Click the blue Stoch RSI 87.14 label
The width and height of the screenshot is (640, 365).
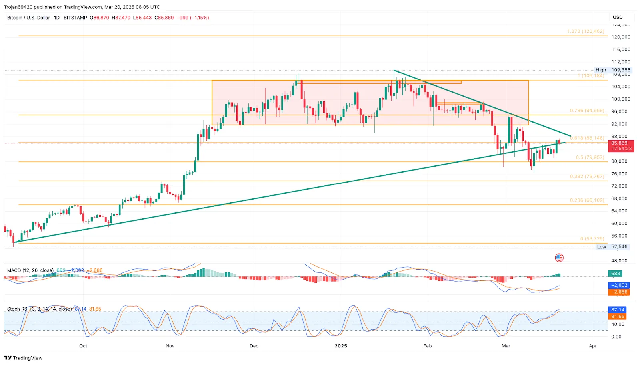tap(618, 310)
